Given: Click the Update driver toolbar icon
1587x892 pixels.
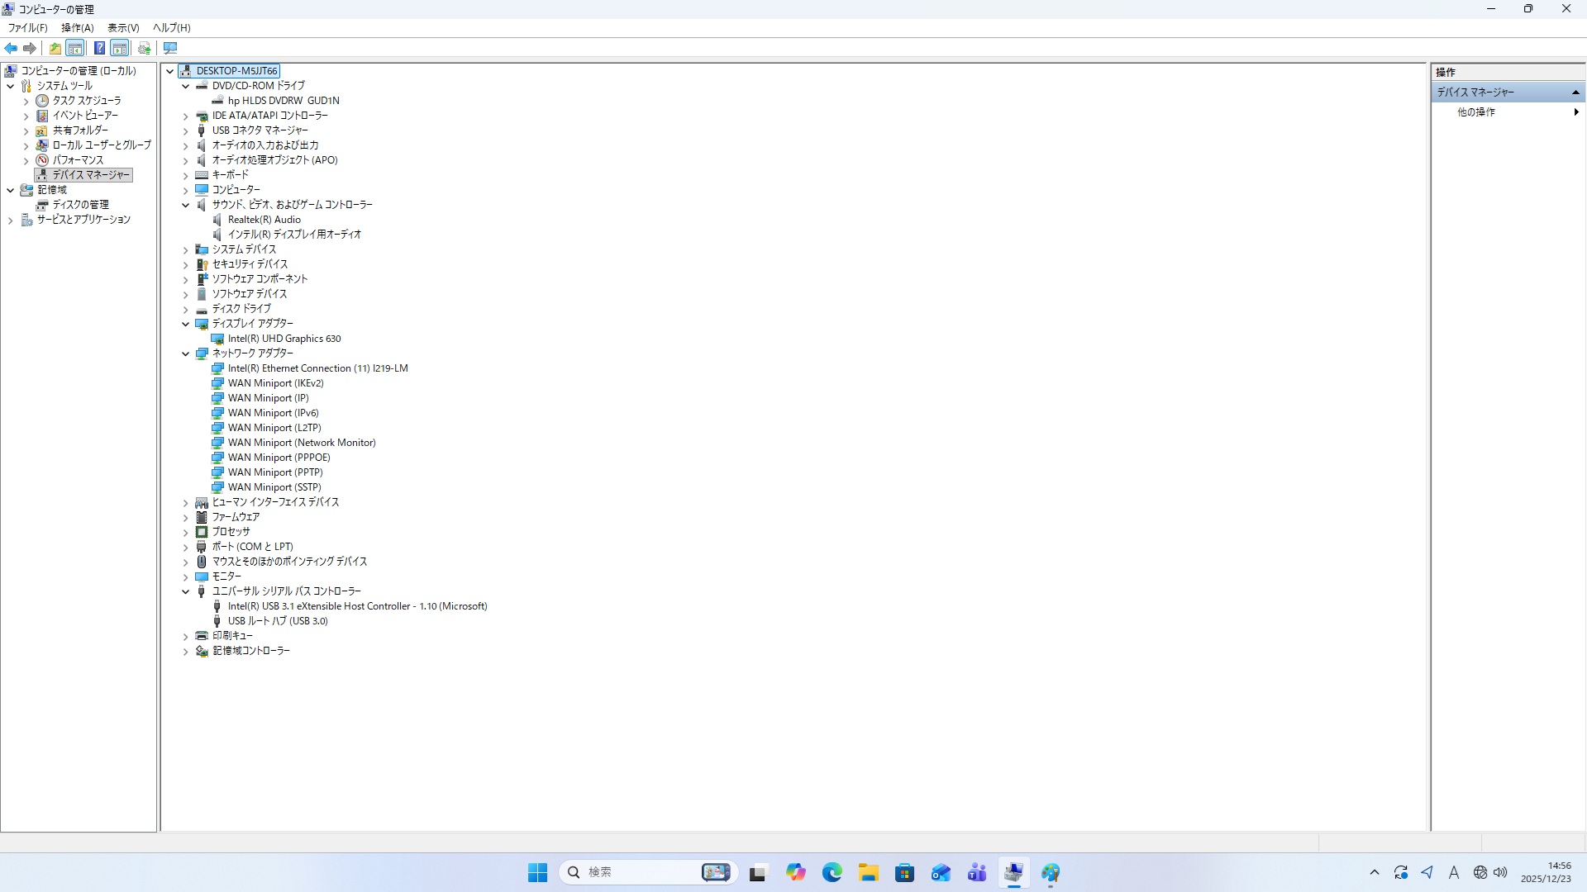Looking at the screenshot, I should point(145,49).
